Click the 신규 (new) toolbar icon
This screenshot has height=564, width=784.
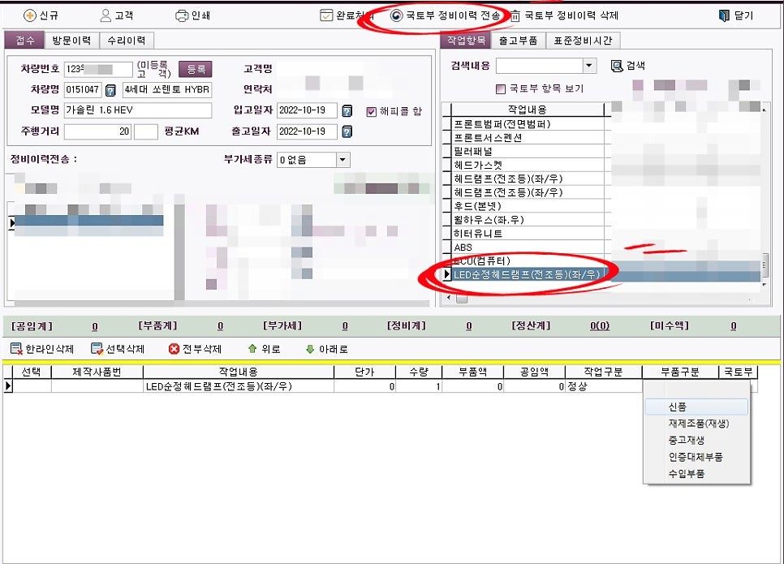30,15
